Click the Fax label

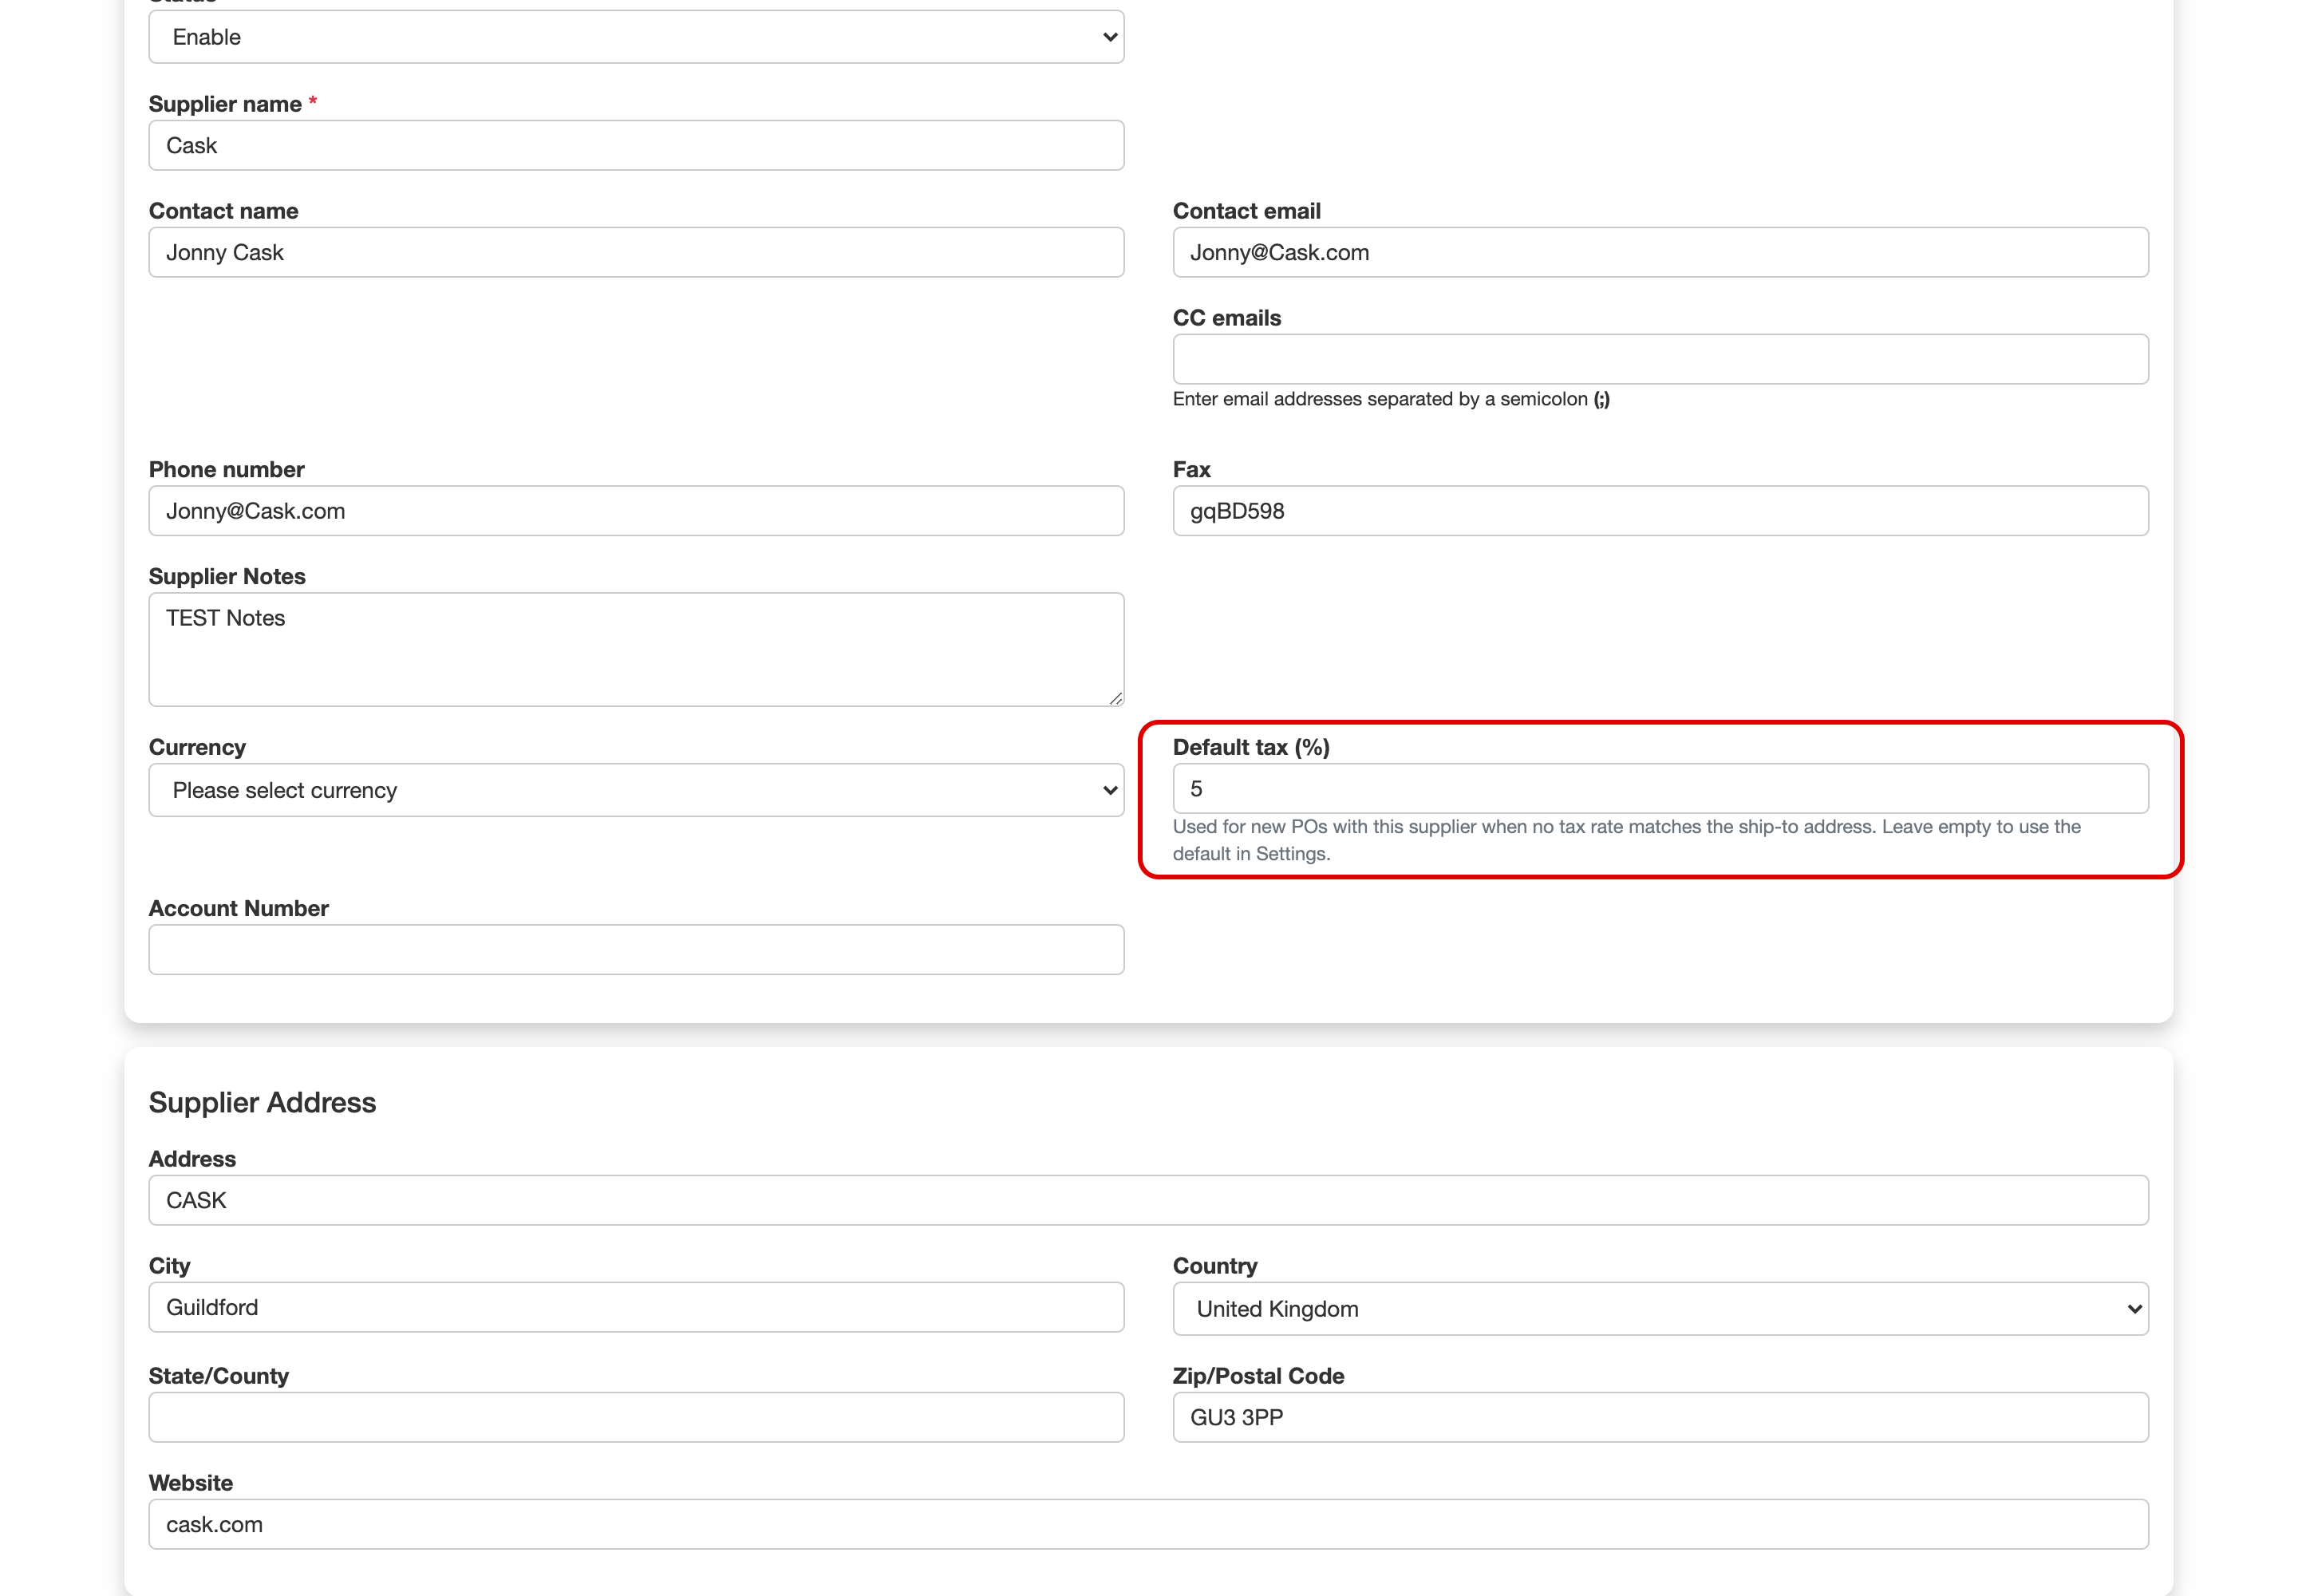point(1191,470)
